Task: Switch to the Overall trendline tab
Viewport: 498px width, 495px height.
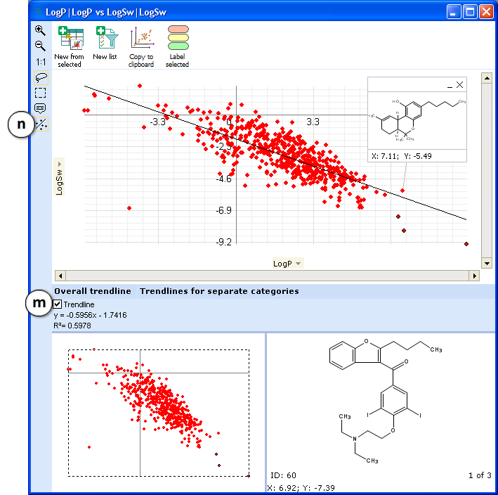Action: 92,291
